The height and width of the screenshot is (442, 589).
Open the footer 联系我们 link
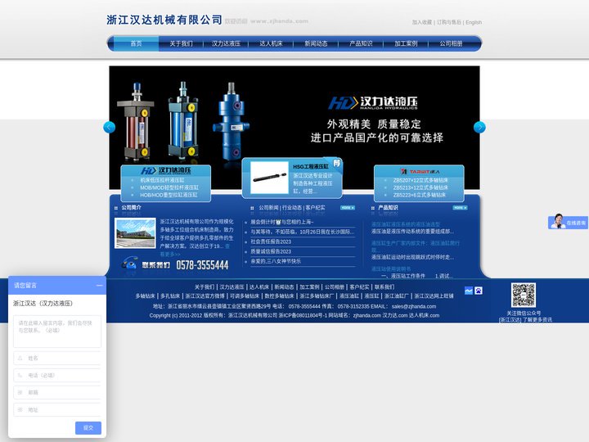click(x=384, y=286)
